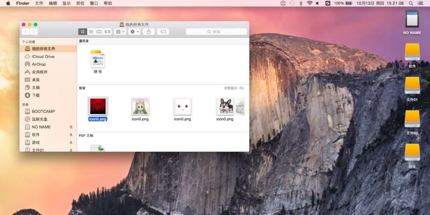The height and width of the screenshot is (215, 430).
Task: Open 下载 in the sidebar
Action: pos(48,96)
